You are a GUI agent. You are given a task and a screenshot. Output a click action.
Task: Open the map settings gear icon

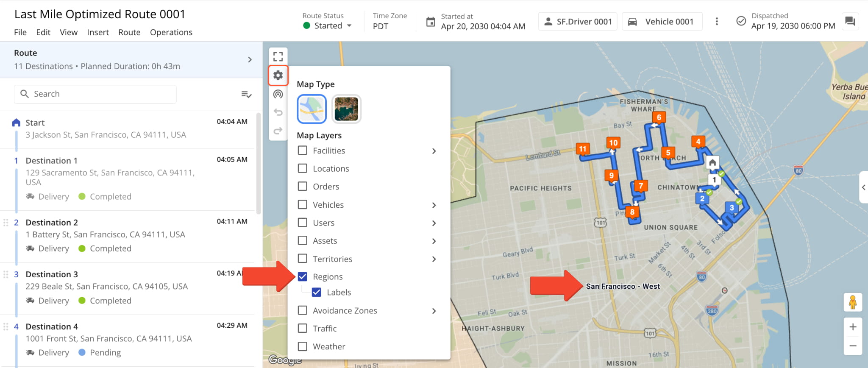278,75
